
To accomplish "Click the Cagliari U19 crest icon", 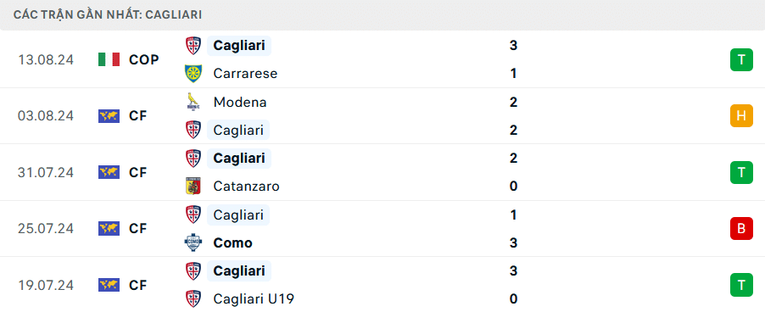I will 193,298.
